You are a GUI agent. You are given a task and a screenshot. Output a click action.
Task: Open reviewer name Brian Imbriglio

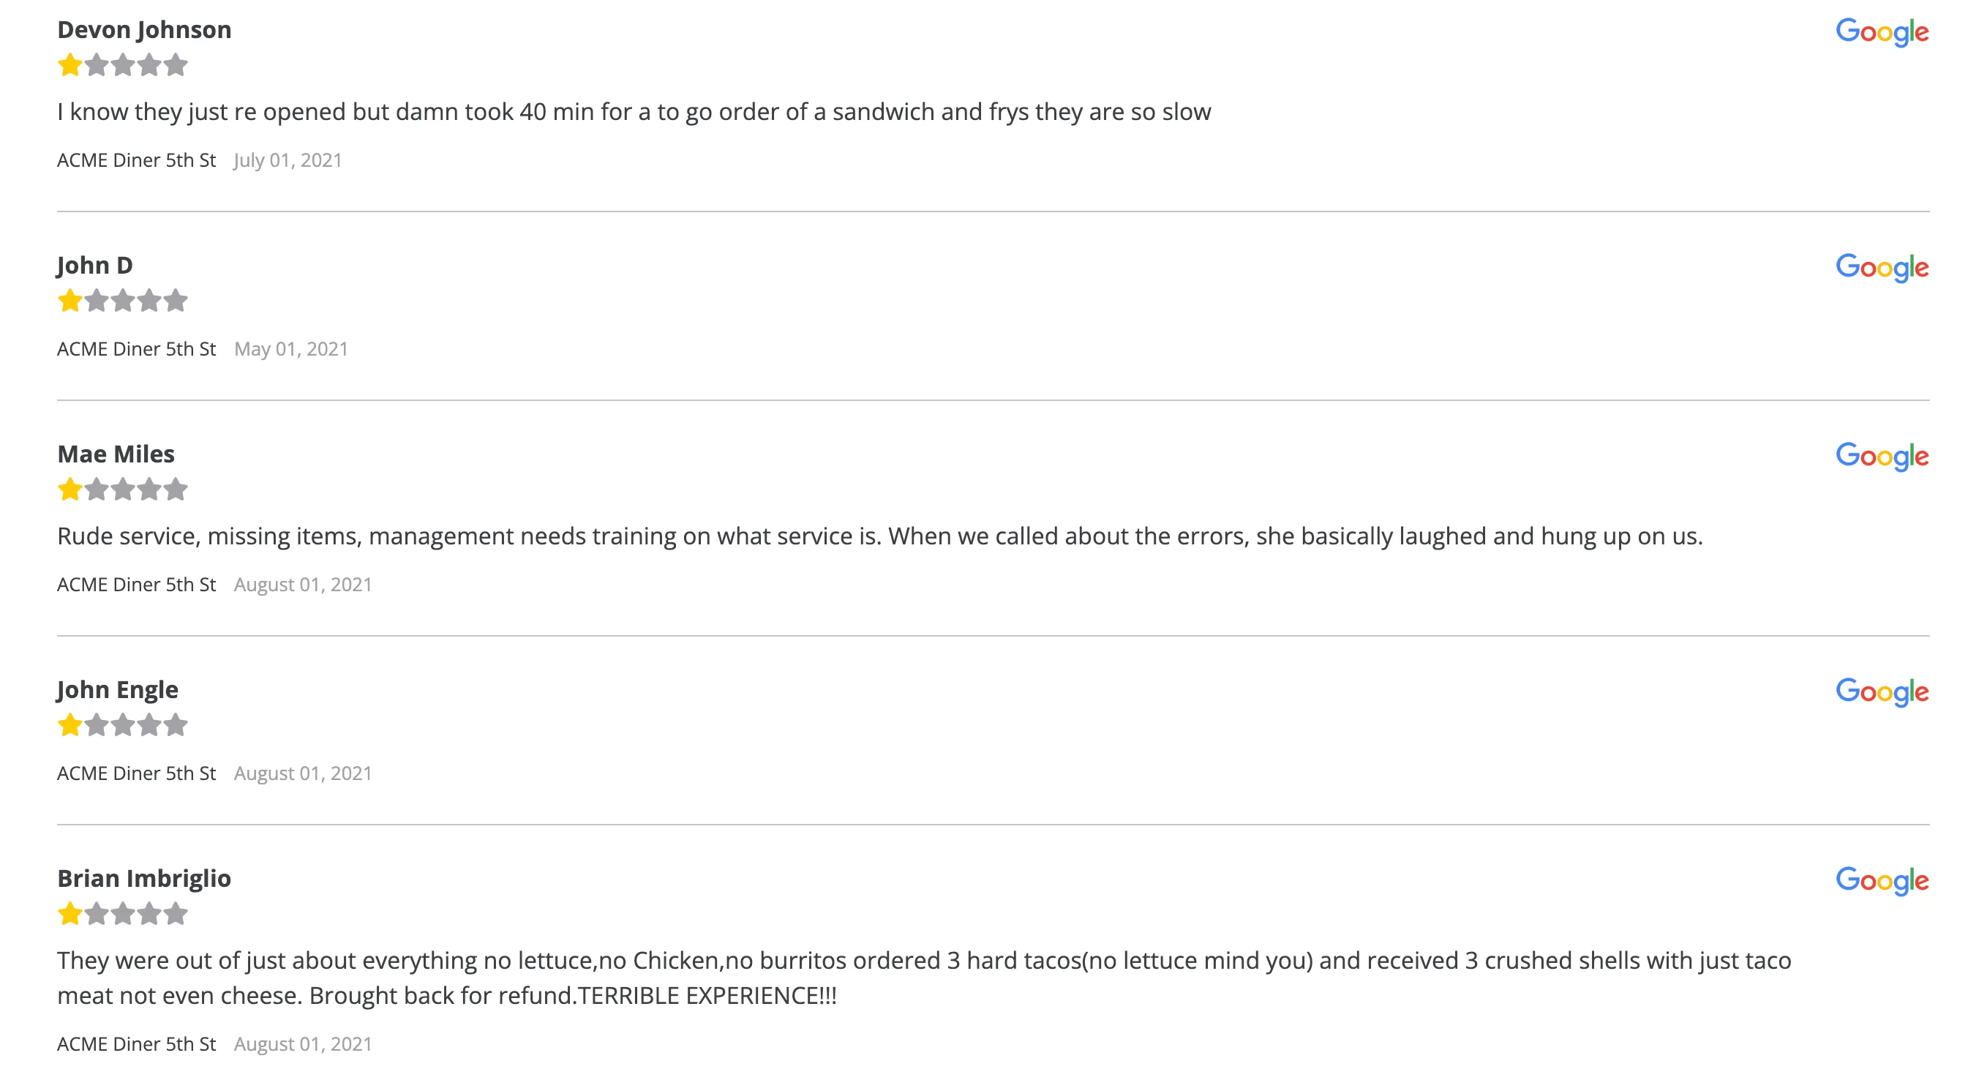[144, 879]
